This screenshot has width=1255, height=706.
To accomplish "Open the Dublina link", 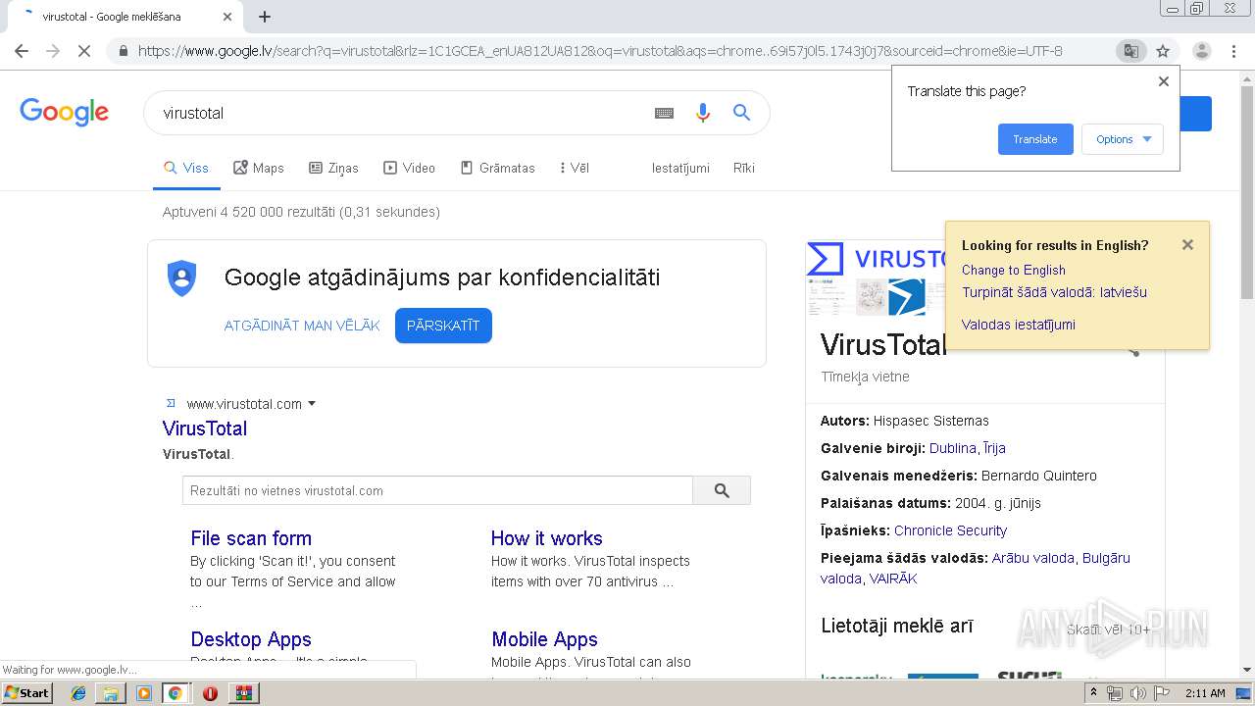I will (952, 448).
